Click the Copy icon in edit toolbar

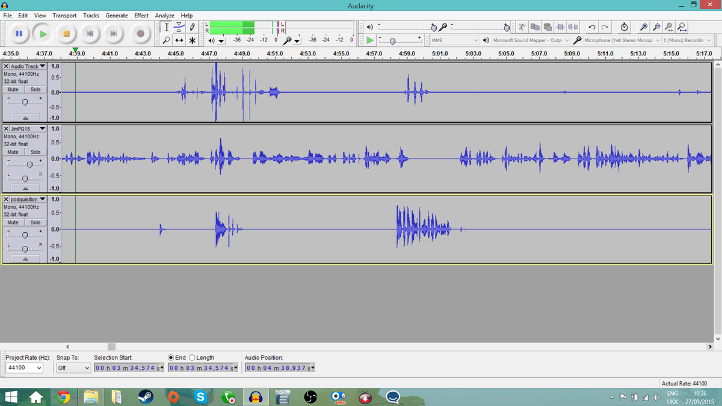[535, 27]
